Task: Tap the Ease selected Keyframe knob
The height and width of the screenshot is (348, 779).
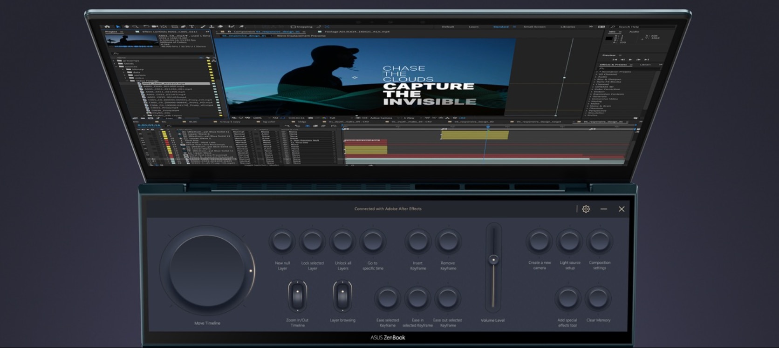Action: pos(388,298)
